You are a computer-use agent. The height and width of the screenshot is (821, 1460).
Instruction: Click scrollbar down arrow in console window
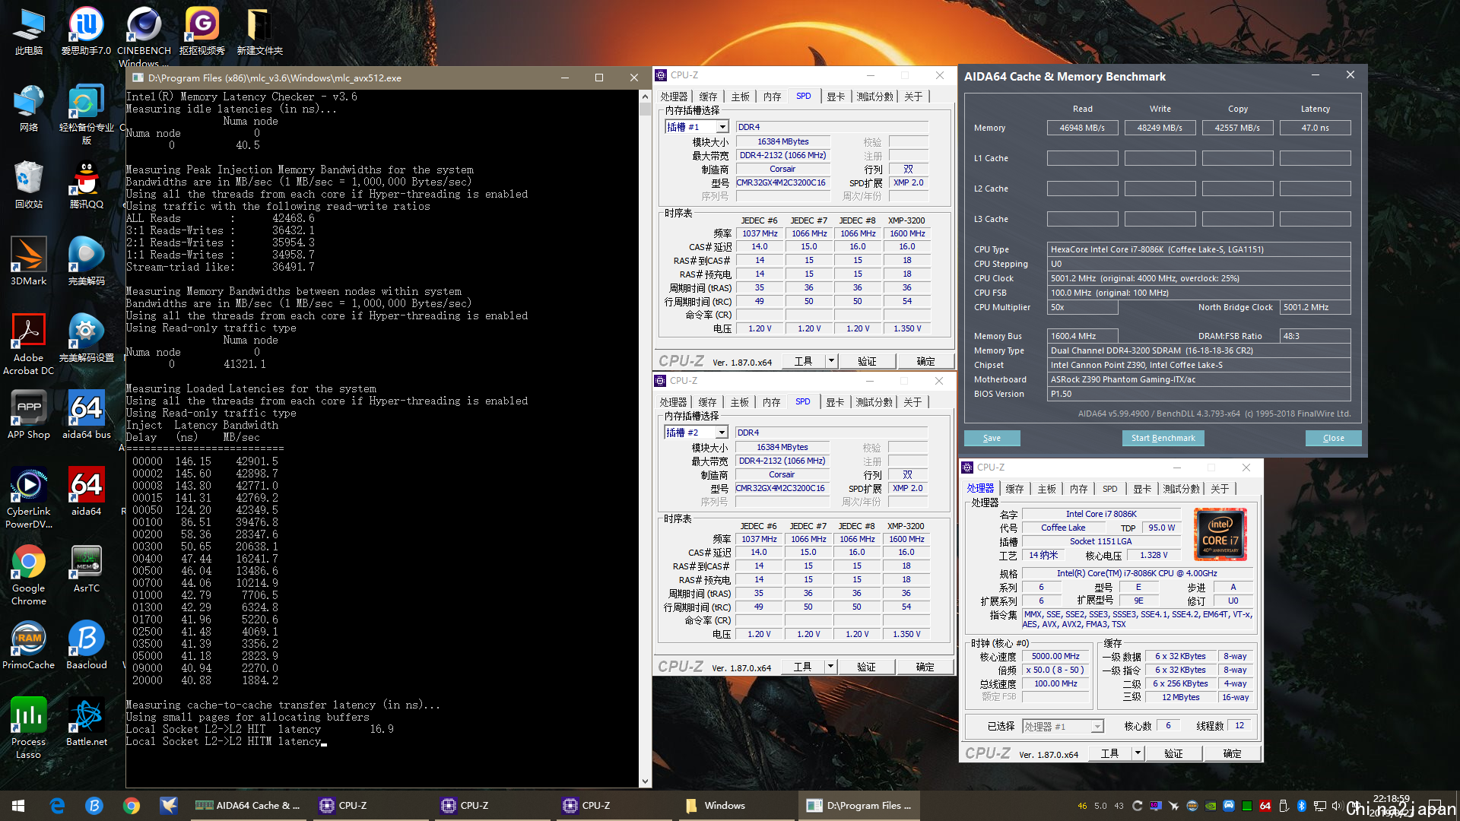[645, 781]
